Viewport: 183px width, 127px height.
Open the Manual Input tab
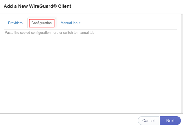pyautogui.click(x=71, y=23)
